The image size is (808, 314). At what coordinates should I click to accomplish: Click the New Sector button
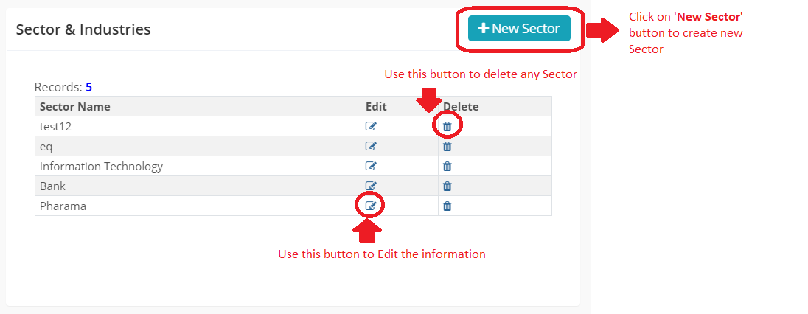519,29
